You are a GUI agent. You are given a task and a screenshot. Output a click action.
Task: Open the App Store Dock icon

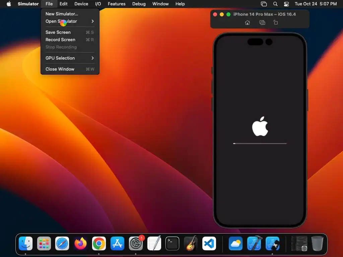pyautogui.click(x=117, y=243)
